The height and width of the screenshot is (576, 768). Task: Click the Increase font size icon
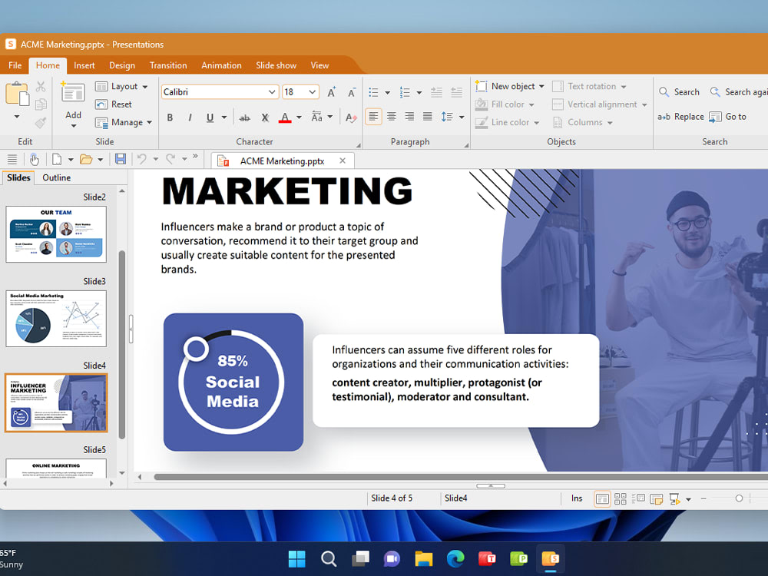(332, 92)
